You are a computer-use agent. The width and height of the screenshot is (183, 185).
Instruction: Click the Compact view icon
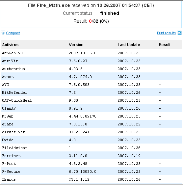tap(3, 33)
